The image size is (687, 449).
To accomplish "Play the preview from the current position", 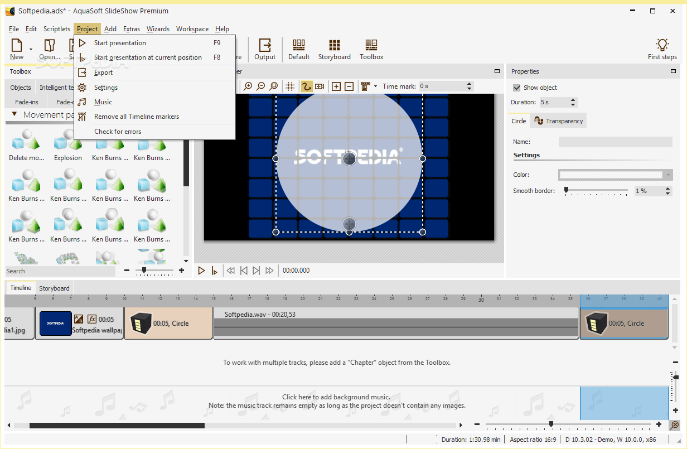I will click(214, 271).
